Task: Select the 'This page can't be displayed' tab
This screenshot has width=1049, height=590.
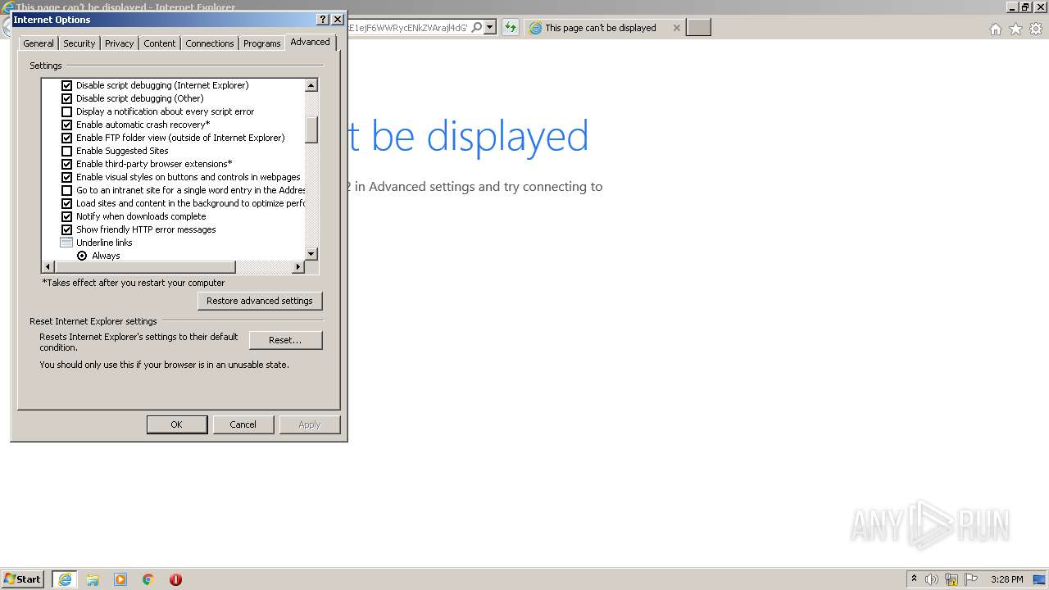Action: pos(604,28)
